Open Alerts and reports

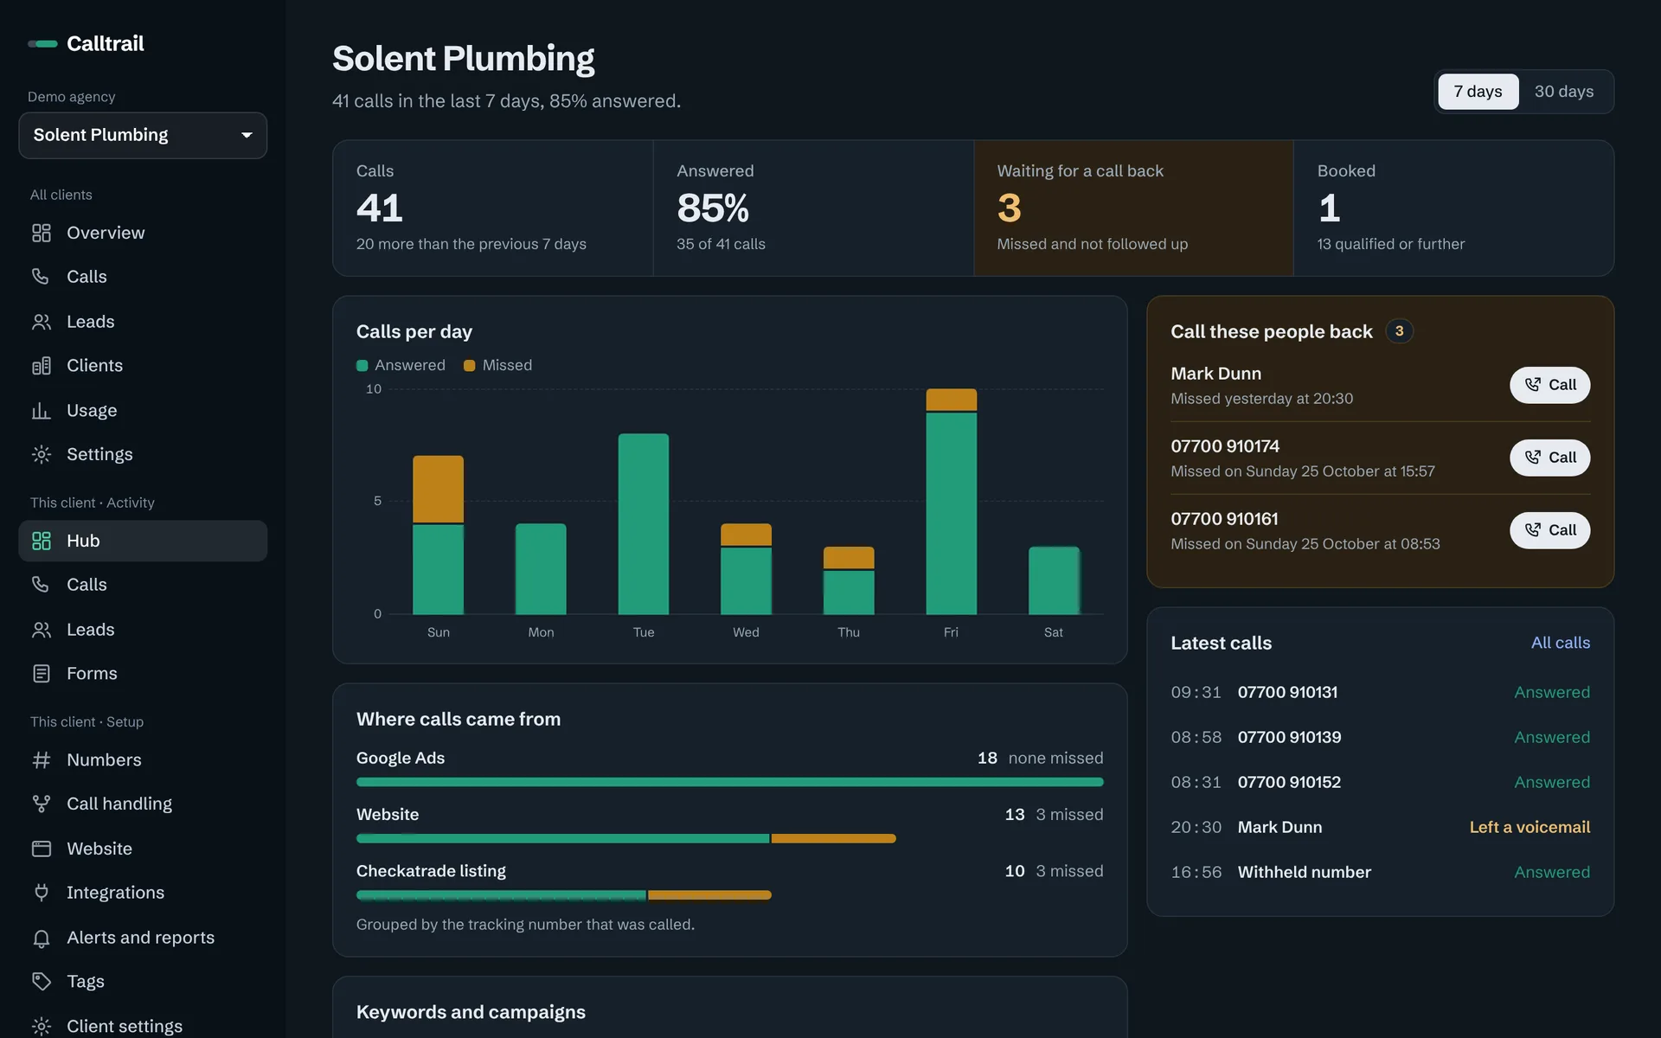click(143, 938)
